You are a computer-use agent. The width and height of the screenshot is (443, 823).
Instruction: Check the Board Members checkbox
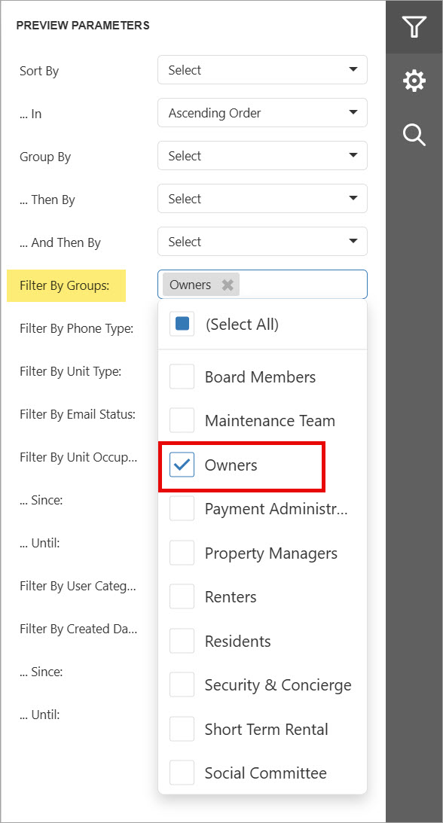[182, 376]
